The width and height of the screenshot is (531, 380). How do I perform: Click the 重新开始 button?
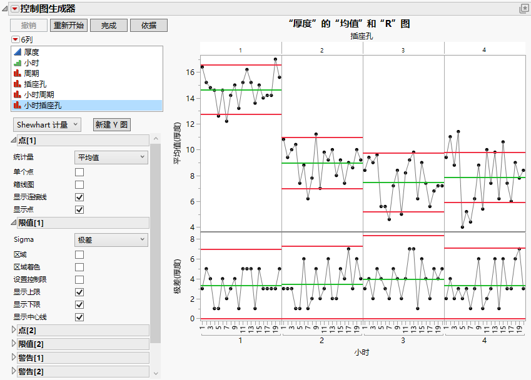click(69, 26)
